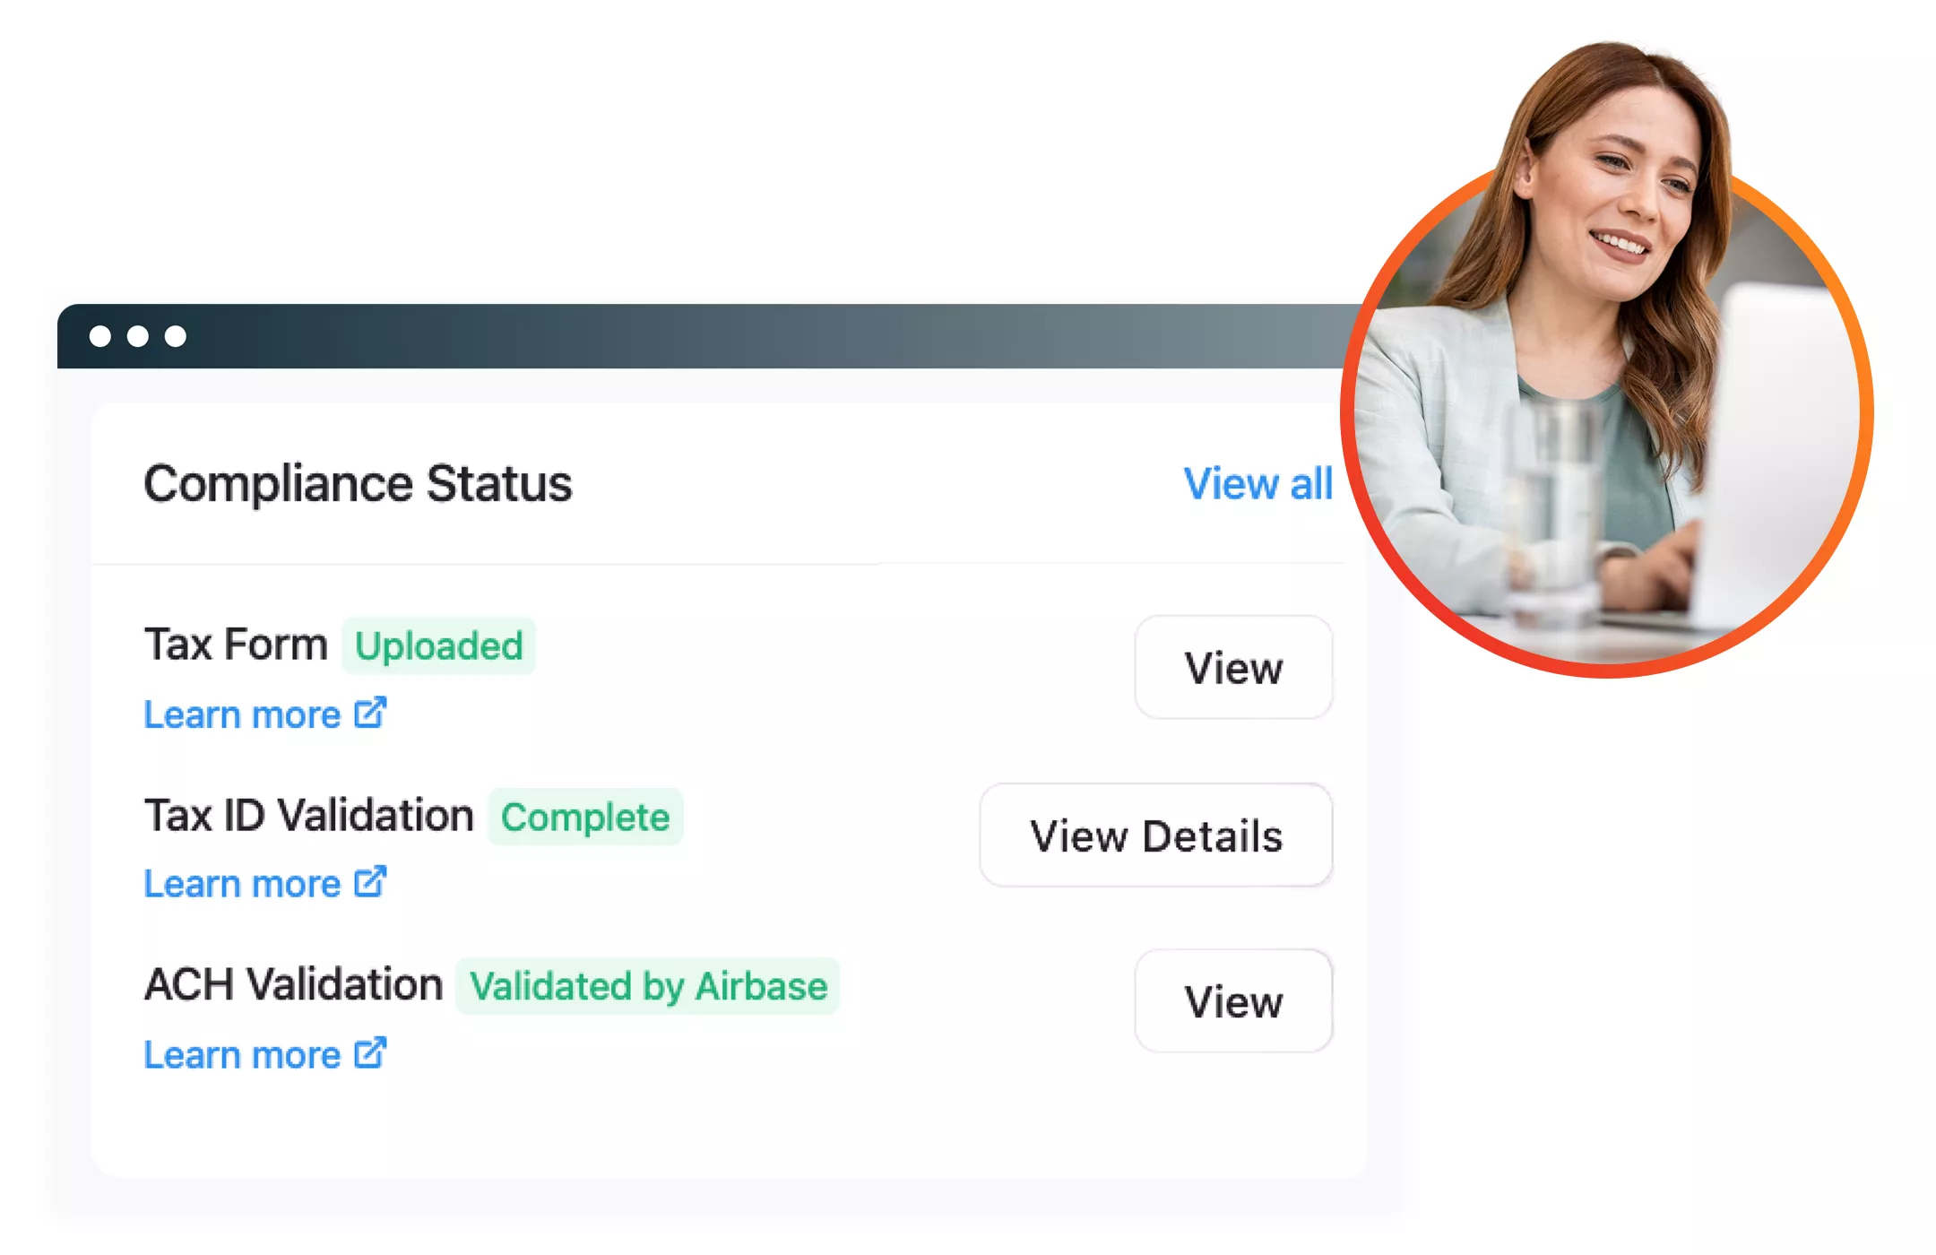Click the third window control dot

coord(176,336)
